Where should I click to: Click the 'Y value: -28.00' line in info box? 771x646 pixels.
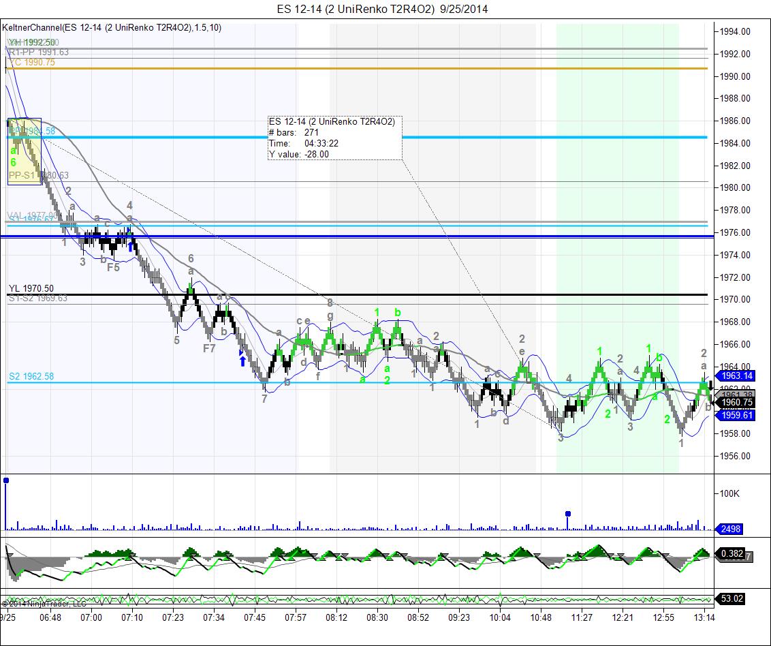[299, 154]
